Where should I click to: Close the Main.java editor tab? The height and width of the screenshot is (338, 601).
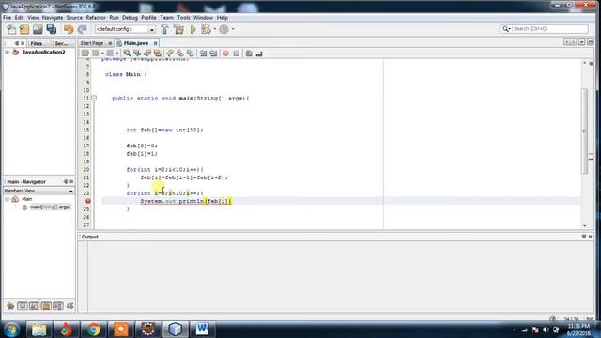155,43
